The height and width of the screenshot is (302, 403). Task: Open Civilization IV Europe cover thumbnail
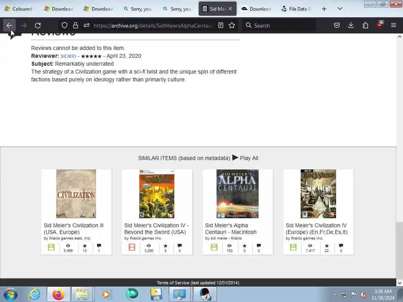coord(318,194)
